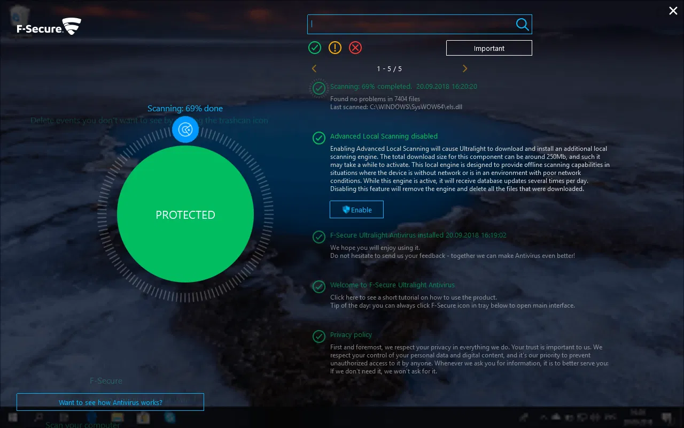
Task: Filter events by orange warning status
Action: click(335, 48)
